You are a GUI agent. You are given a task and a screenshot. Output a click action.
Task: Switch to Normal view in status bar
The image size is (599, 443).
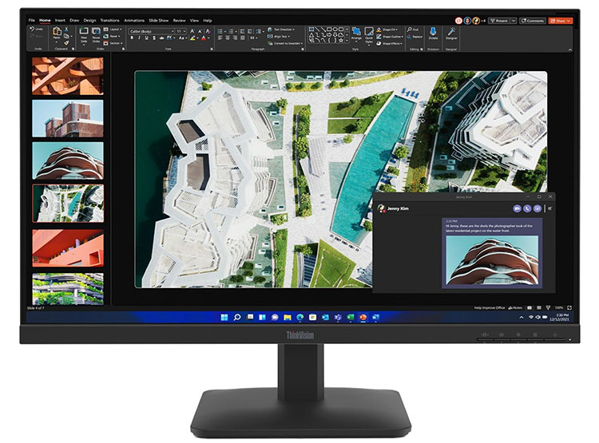[x=530, y=308]
